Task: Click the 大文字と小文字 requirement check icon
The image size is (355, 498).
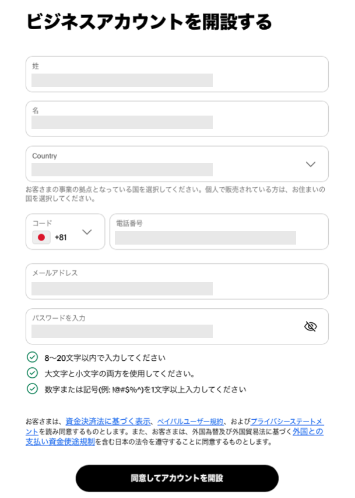Action: click(32, 373)
